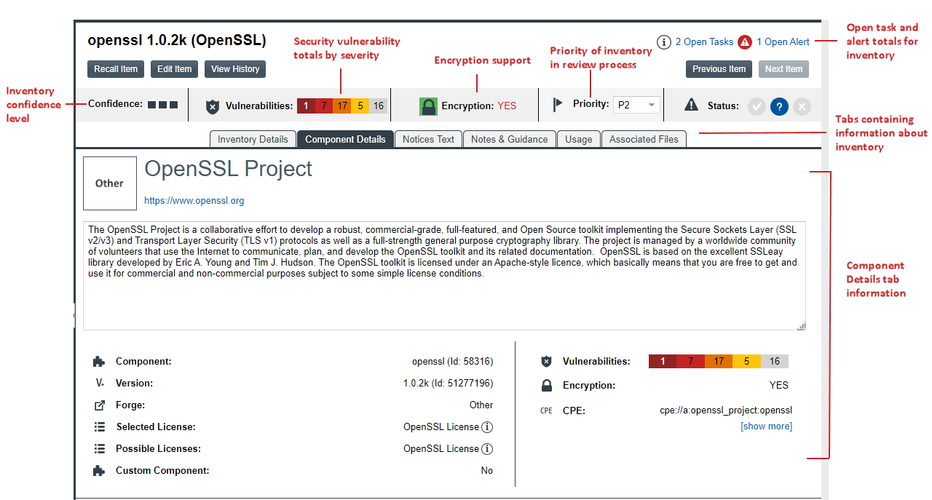932x500 pixels.
Task: Open the openssl.org project link
Action: coord(194,201)
